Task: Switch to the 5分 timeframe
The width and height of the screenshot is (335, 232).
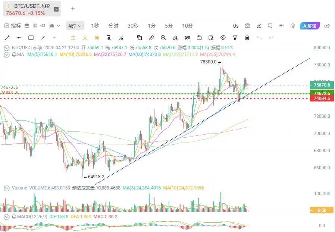Action: coord(169,26)
